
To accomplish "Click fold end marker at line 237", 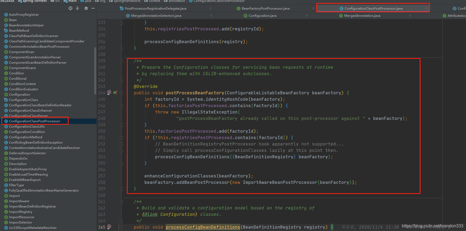I will point(121,48).
